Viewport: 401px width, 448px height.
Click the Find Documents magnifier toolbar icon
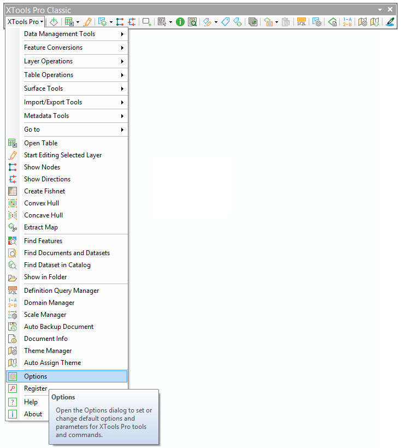[x=192, y=22]
